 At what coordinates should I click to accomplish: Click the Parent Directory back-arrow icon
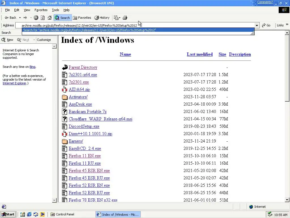[x=65, y=67]
